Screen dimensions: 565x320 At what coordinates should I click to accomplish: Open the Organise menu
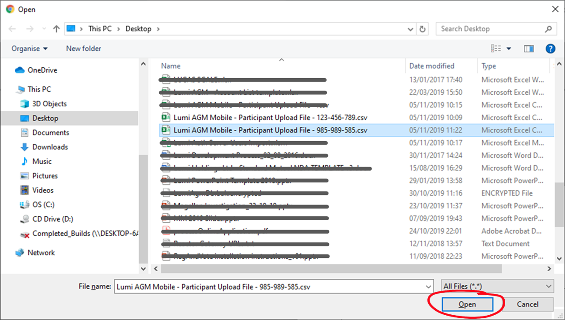pos(30,49)
